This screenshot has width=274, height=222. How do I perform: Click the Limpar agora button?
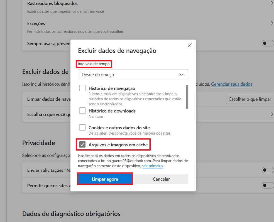point(105,179)
